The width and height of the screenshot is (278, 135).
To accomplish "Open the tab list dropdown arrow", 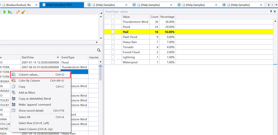I will pyautogui.click(x=276, y=5).
